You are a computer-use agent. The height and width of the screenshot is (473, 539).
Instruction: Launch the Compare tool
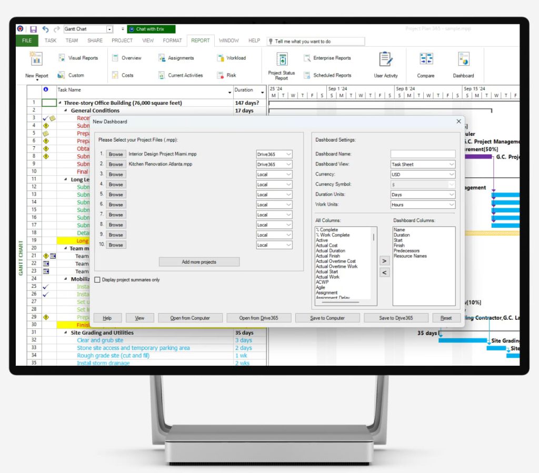(425, 62)
